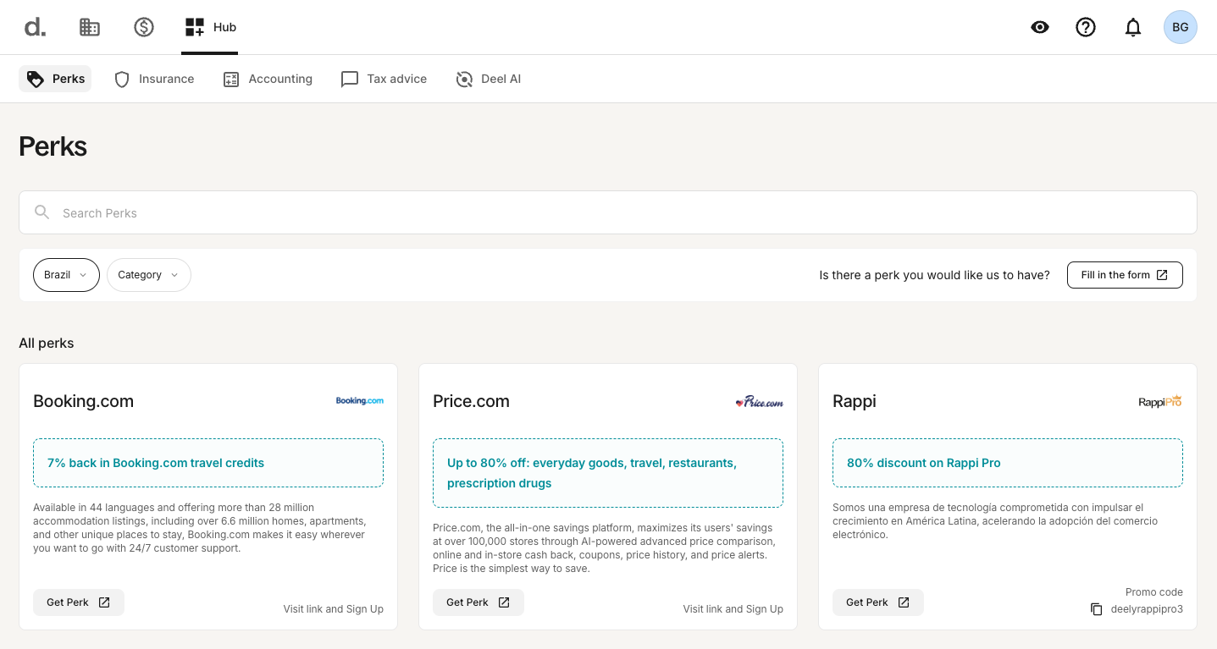The image size is (1217, 649).
Task: Open the Tax advice tab
Action: [384, 79]
